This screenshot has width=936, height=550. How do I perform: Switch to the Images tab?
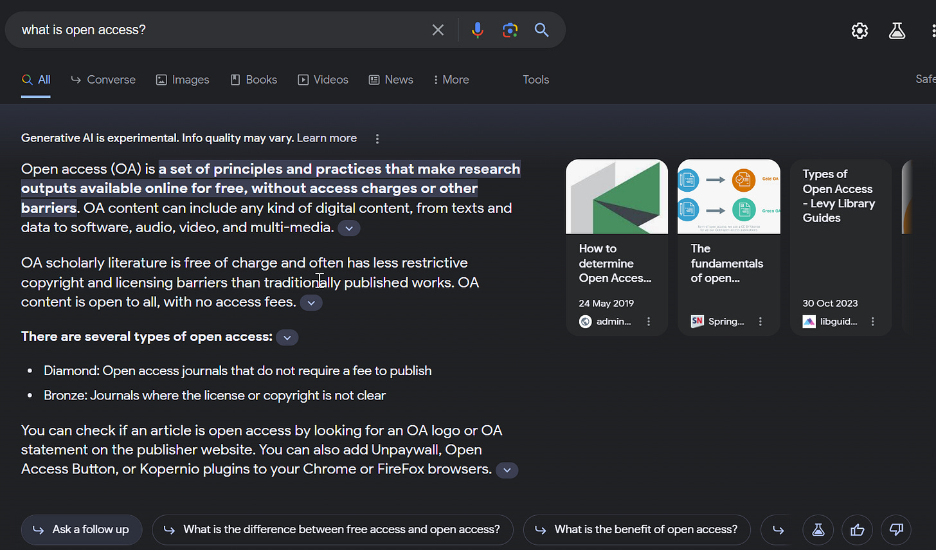[183, 80]
